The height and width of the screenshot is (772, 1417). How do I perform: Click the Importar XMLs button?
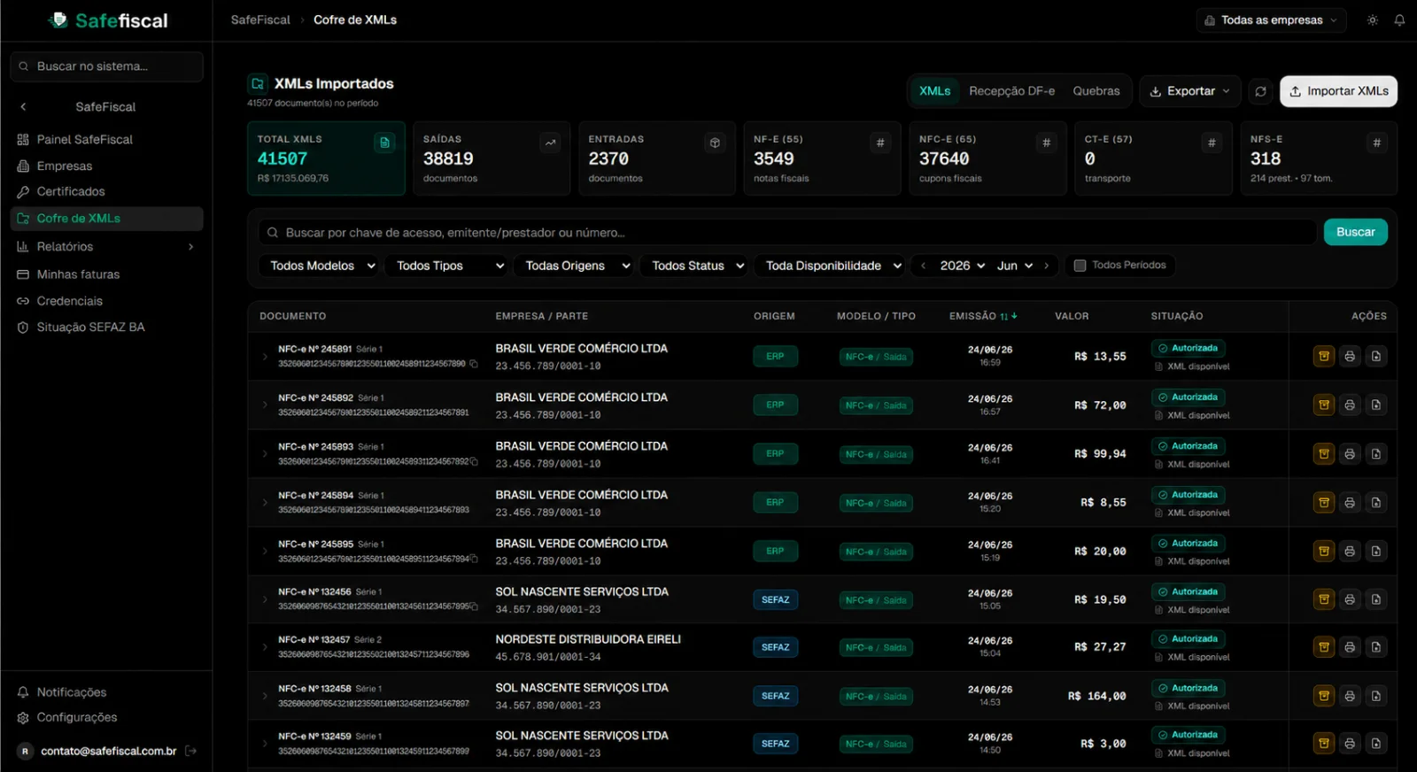(1338, 91)
